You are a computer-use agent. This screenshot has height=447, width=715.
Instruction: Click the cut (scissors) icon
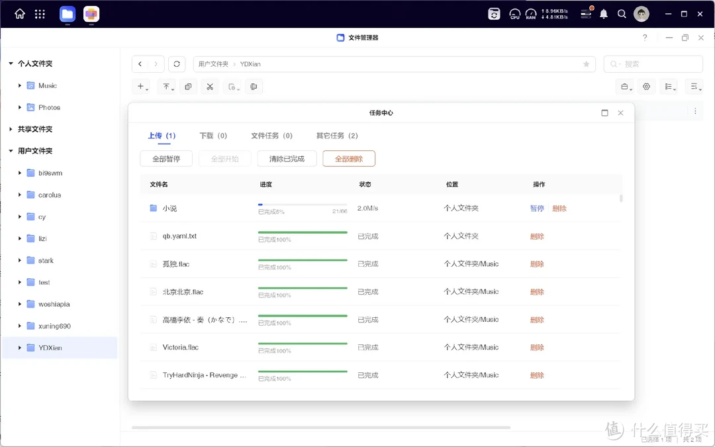210,86
